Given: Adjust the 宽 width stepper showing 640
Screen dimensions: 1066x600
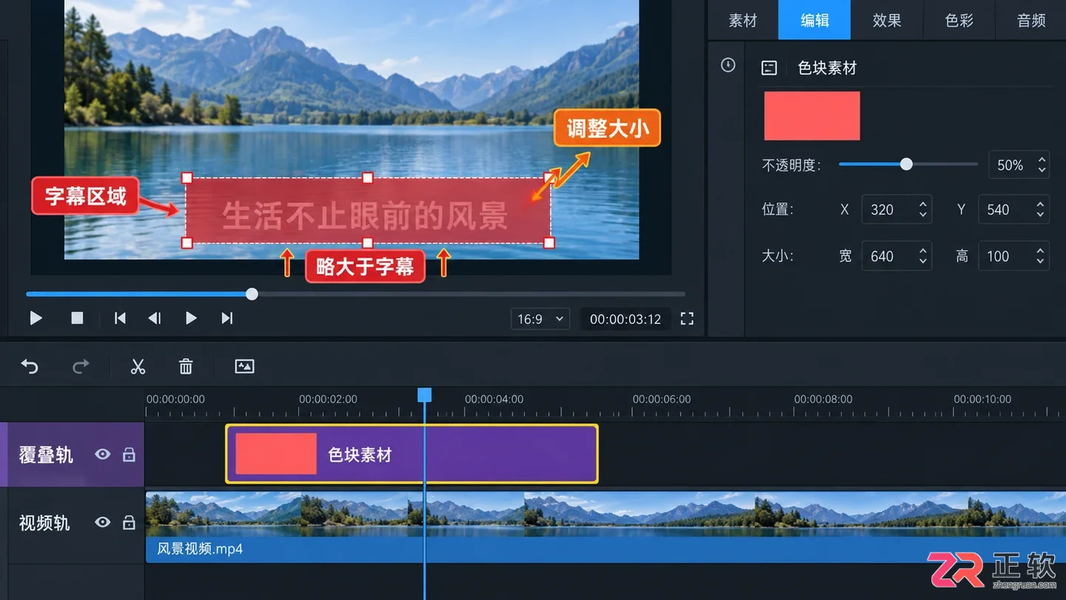Looking at the screenshot, I should coord(923,256).
